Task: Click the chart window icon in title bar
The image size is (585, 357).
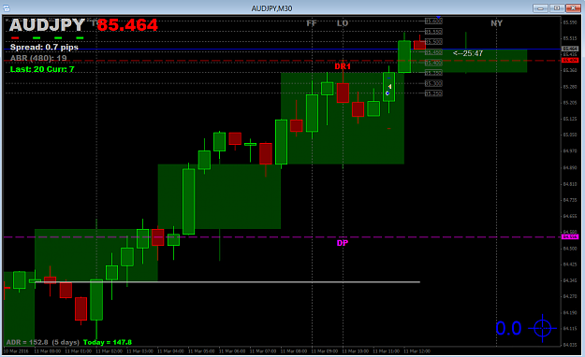Action: [7, 8]
